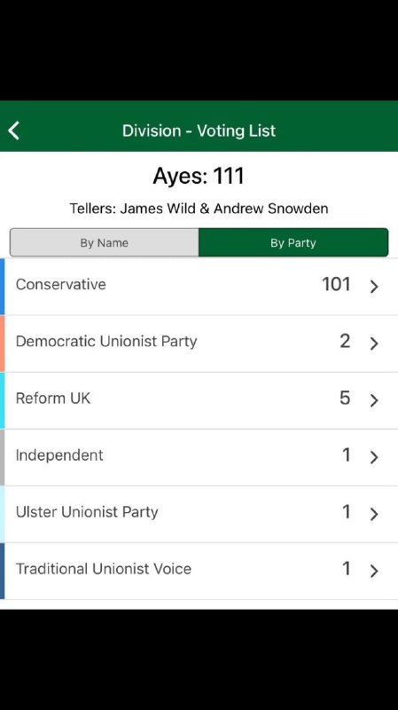Click the Reform UK vote count 5
This screenshot has width=398, height=710.
tap(345, 398)
